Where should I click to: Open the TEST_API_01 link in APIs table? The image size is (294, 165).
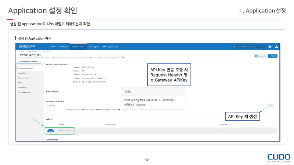coord(64,131)
